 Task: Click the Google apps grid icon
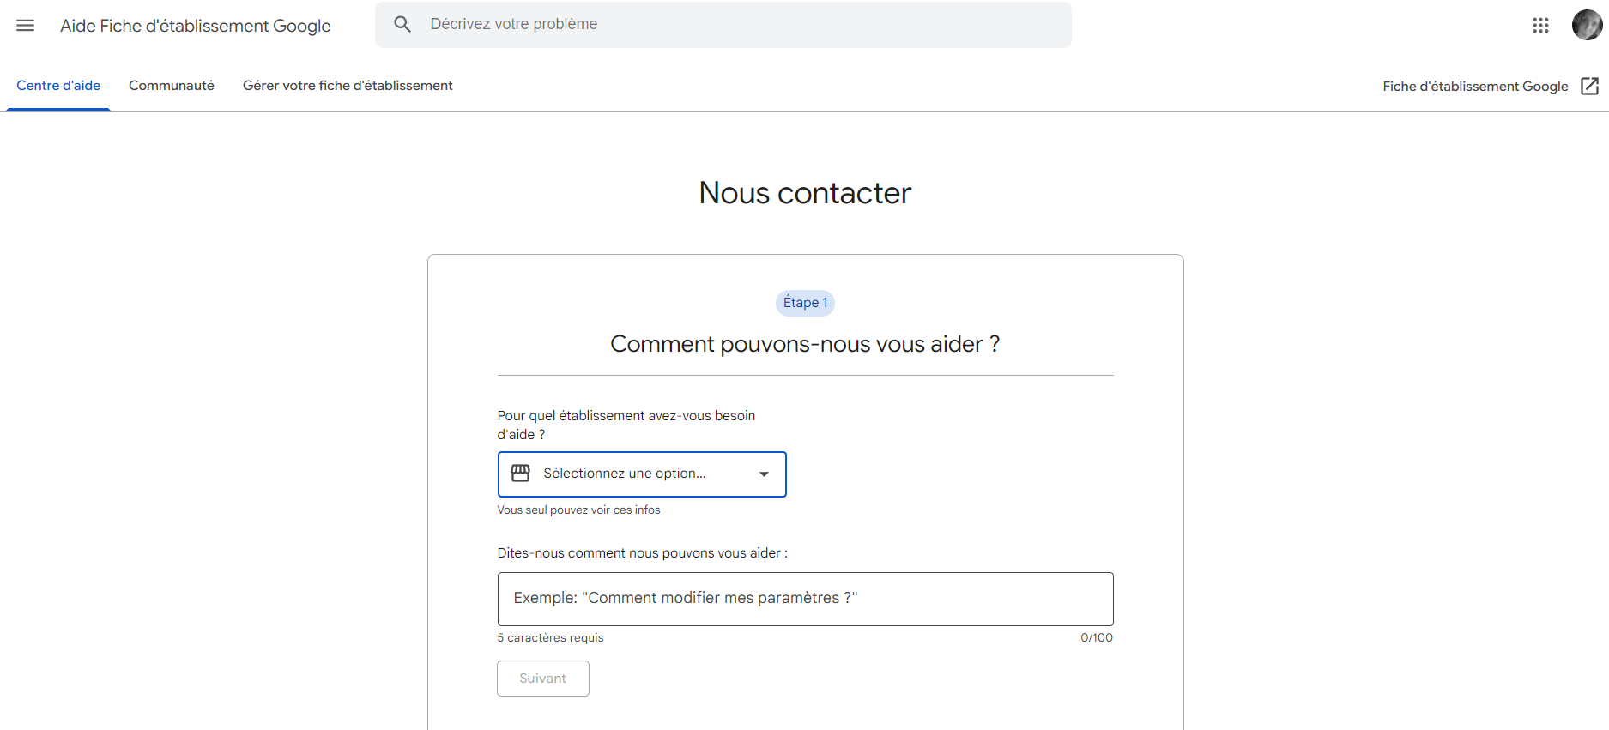[1540, 25]
